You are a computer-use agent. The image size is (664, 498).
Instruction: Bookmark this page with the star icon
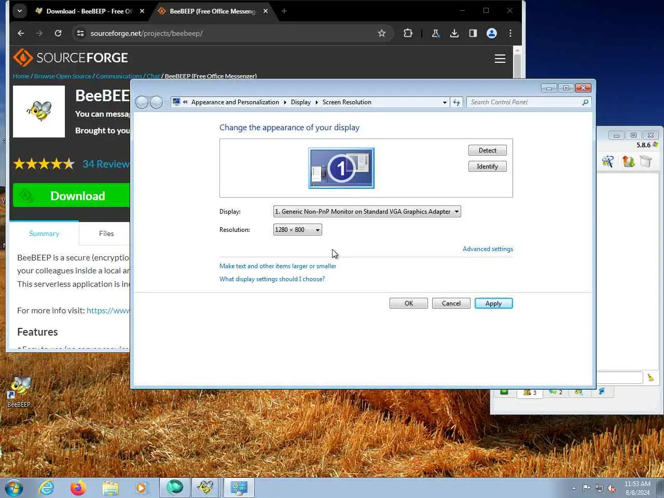[x=382, y=33]
